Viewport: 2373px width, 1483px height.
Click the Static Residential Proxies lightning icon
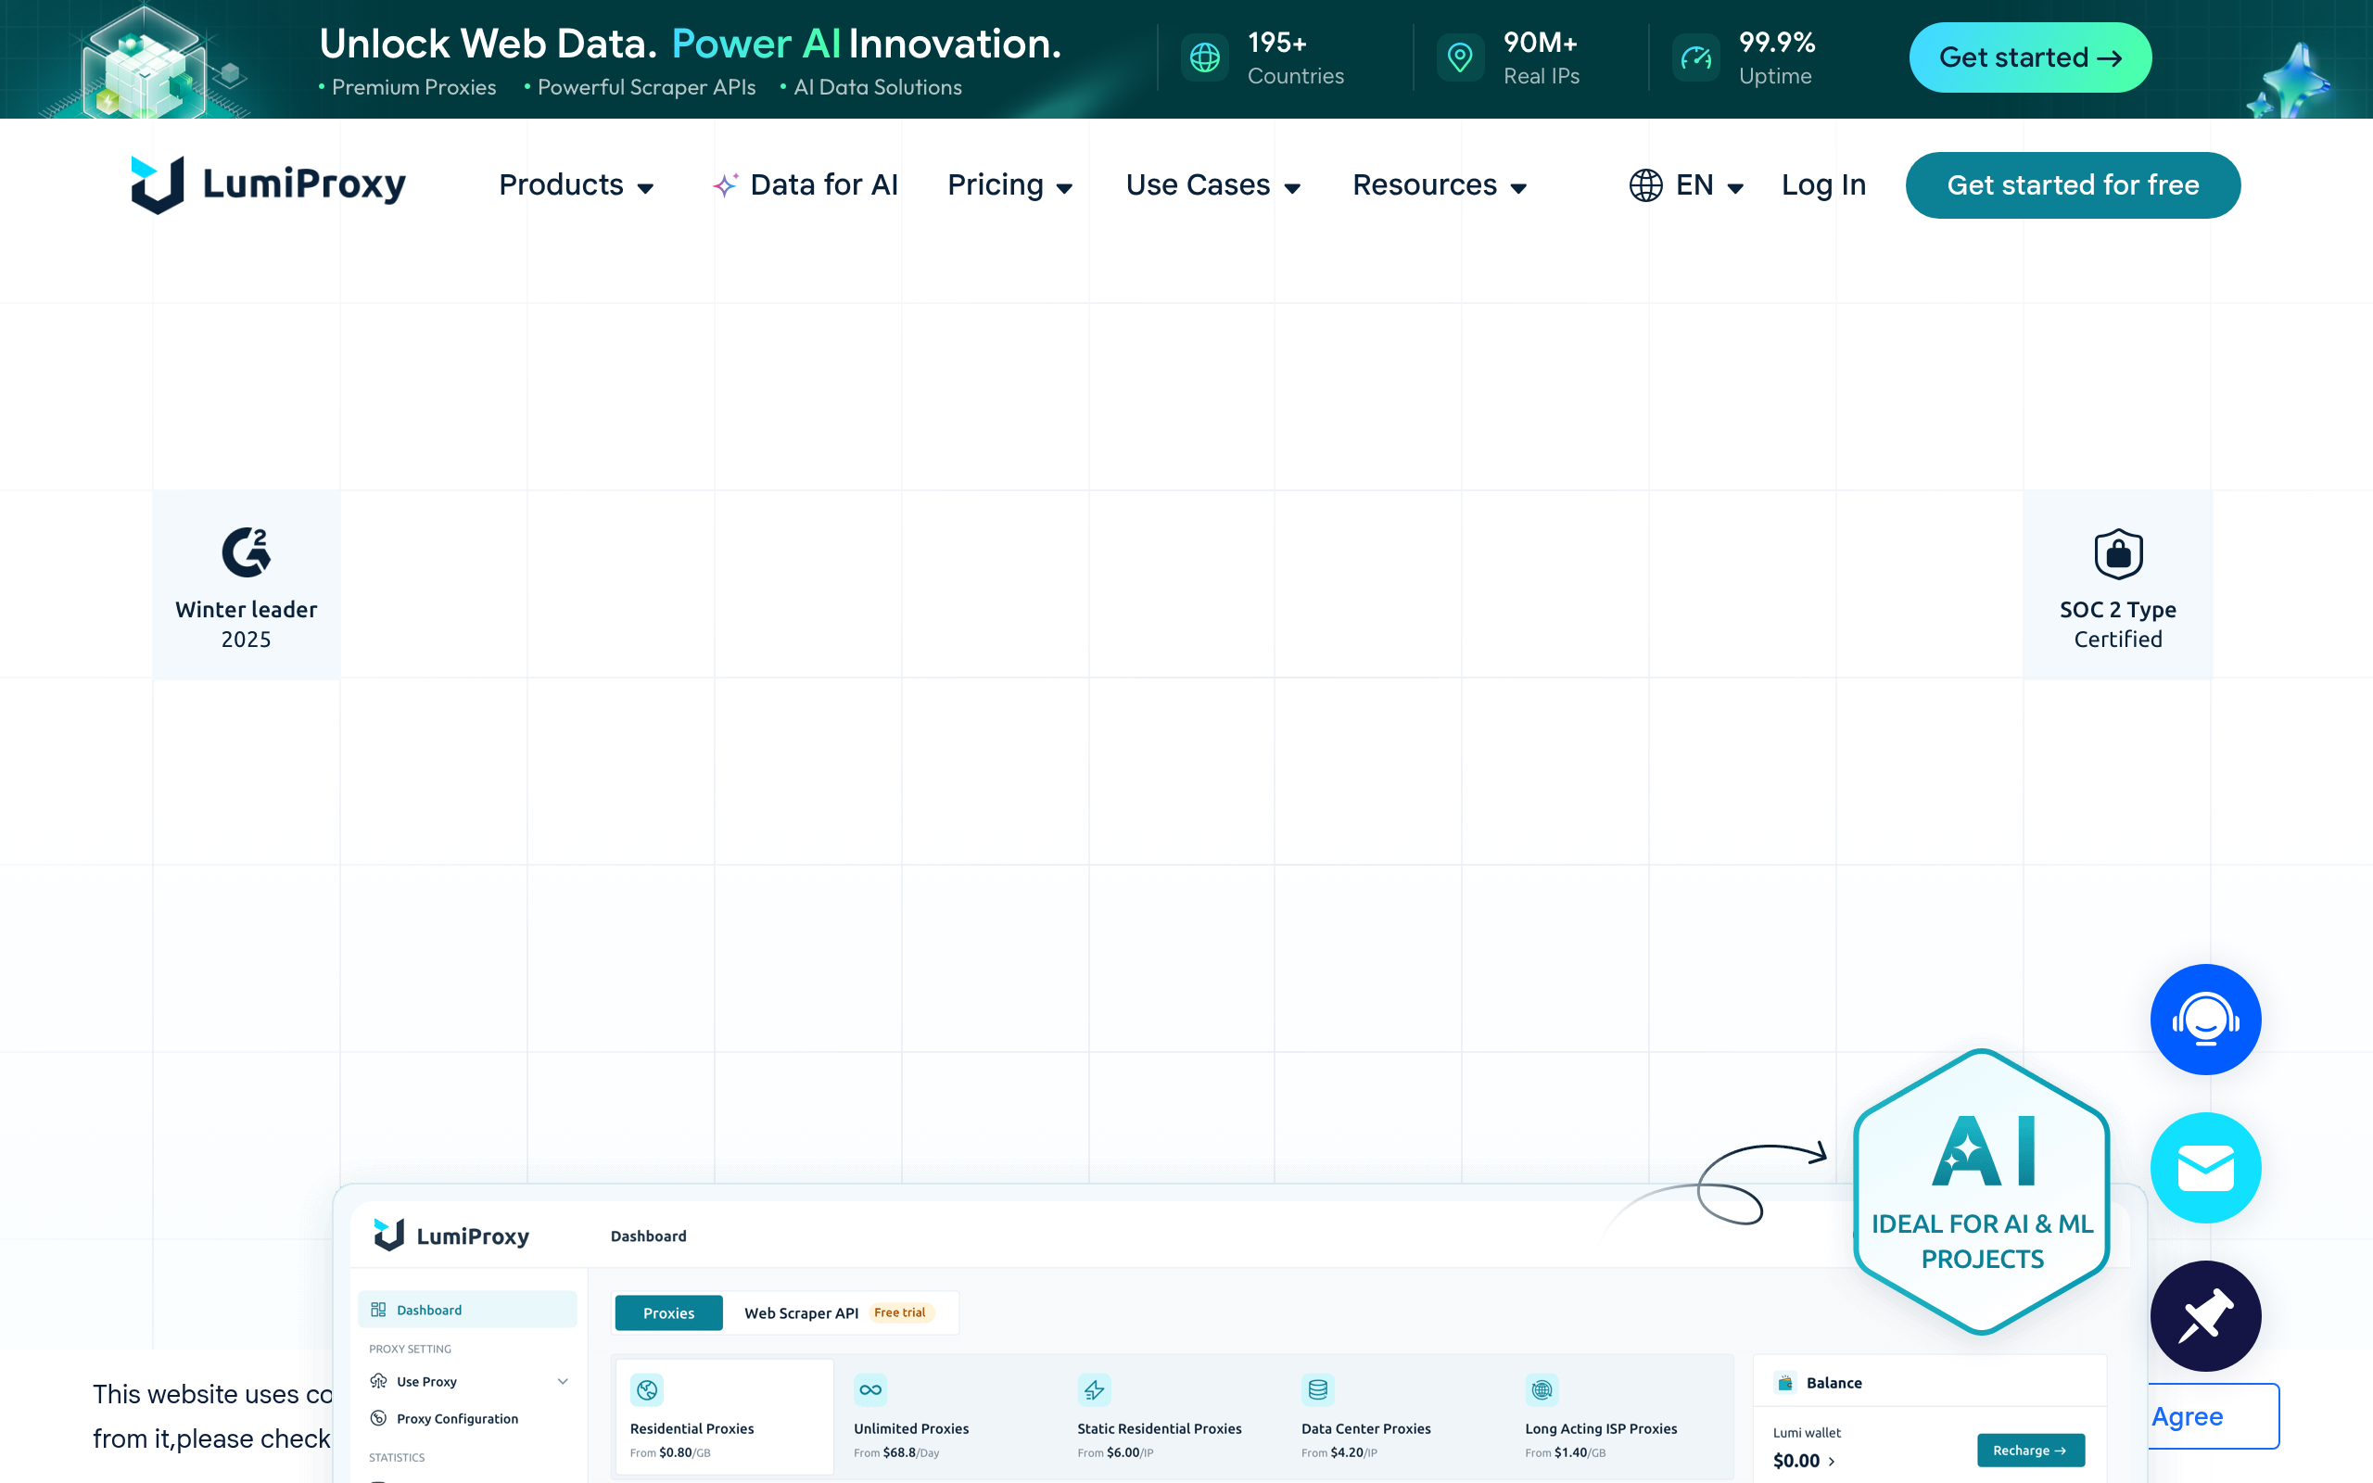[x=1095, y=1388]
